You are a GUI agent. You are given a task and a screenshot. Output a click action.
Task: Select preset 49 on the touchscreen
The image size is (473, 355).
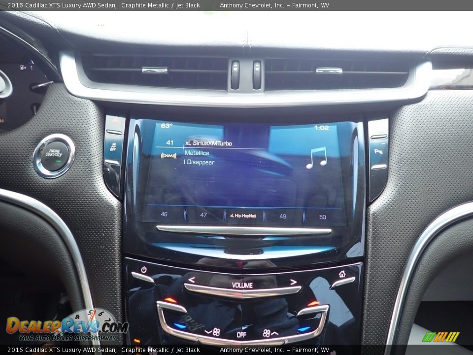[283, 216]
